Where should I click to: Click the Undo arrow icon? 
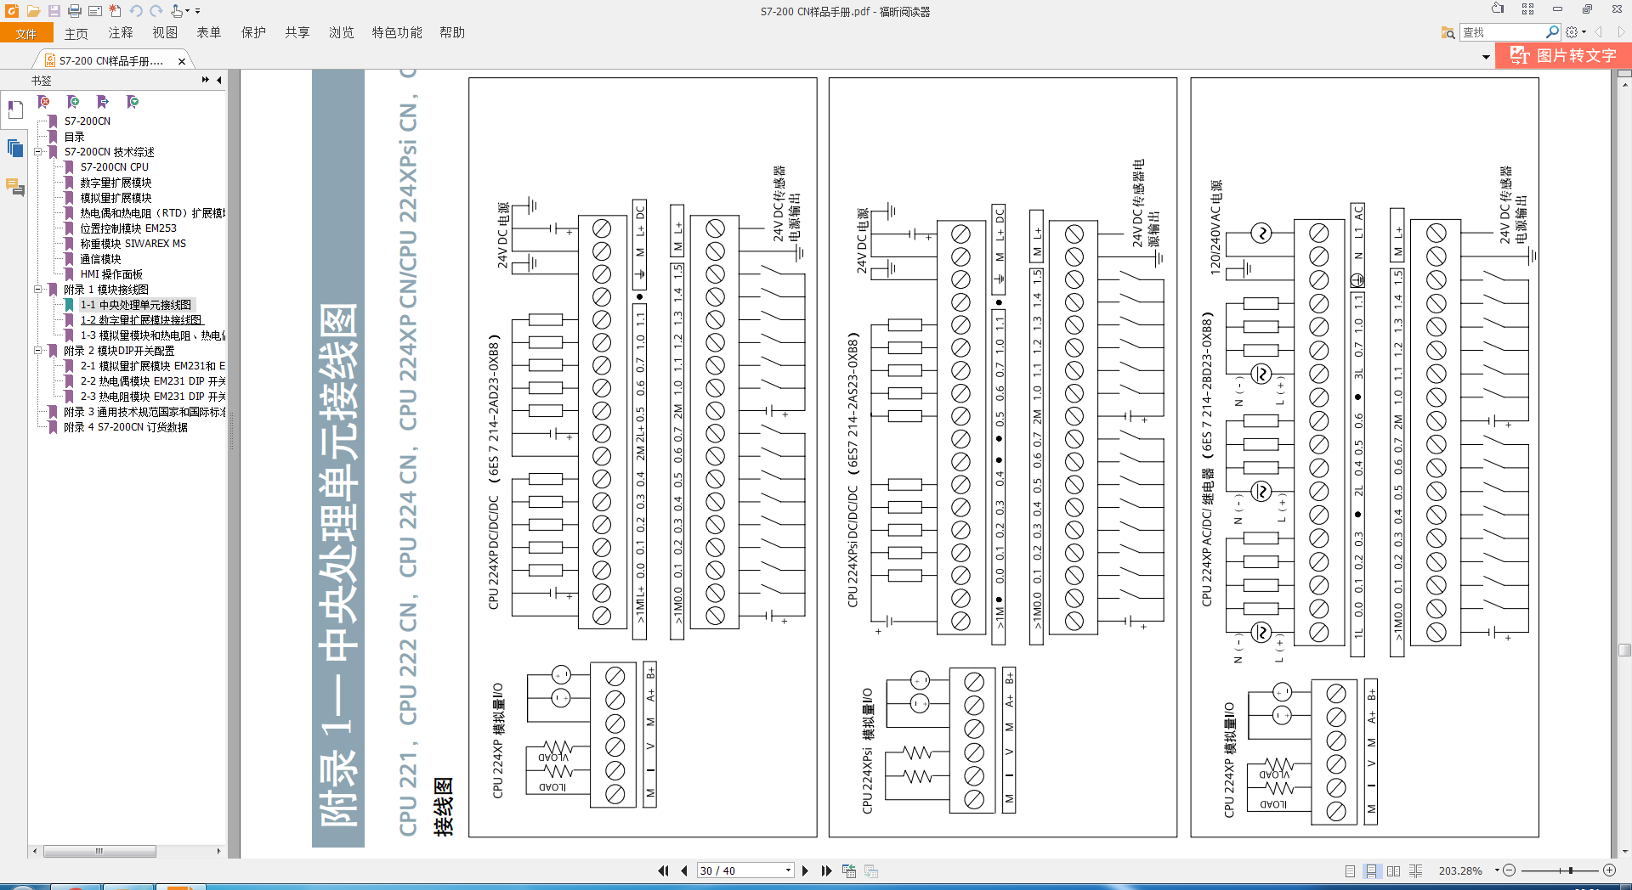click(136, 11)
